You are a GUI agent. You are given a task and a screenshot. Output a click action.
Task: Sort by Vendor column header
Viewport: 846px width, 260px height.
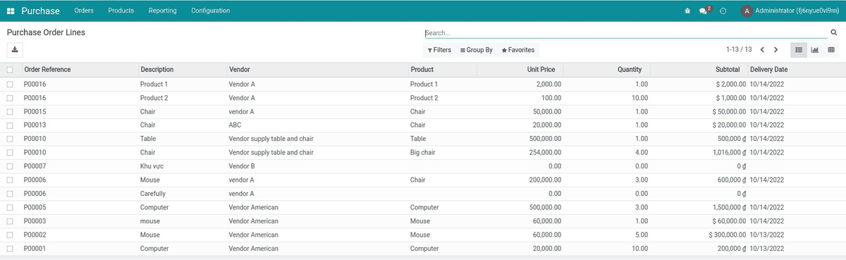tap(239, 70)
